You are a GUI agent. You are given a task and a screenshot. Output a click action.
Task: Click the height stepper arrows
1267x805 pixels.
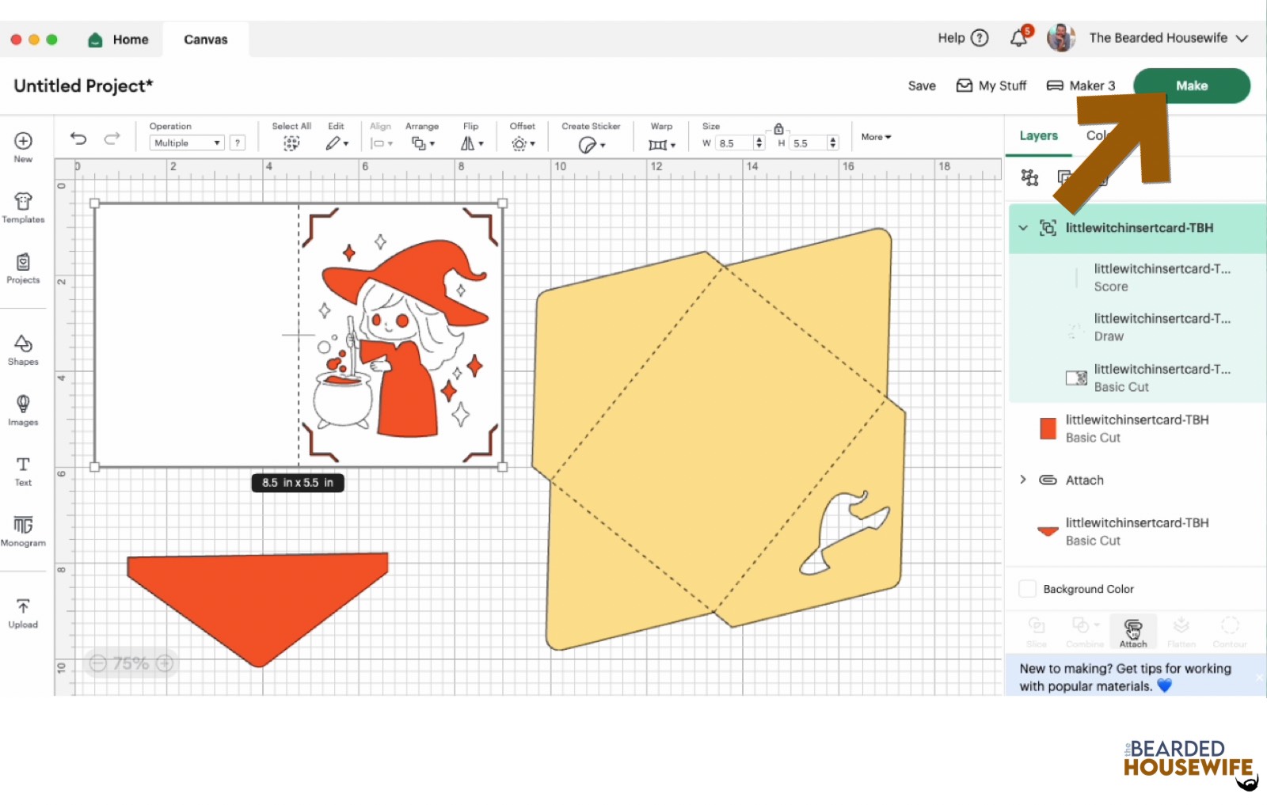tap(832, 143)
